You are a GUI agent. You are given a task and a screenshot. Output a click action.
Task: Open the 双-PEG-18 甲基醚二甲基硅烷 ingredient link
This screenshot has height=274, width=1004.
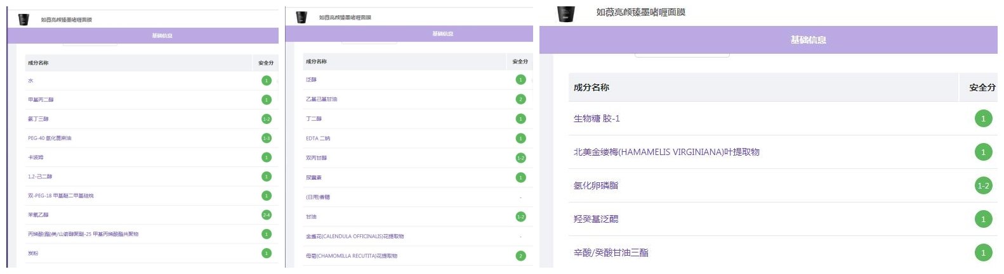[60, 196]
